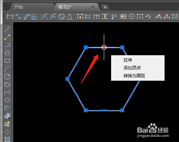Click the leftmost vertex grip of hexagon
Screen dimensions: 179x142
pos(67,79)
